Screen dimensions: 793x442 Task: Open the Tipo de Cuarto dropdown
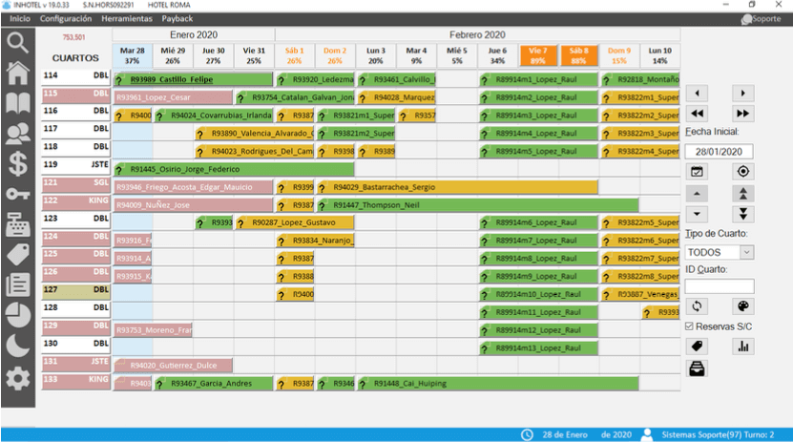[x=744, y=252]
